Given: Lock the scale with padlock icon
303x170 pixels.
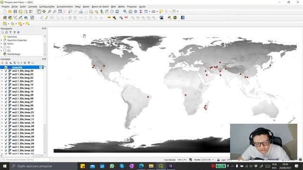Looking at the screenshot, I should (x=218, y=160).
